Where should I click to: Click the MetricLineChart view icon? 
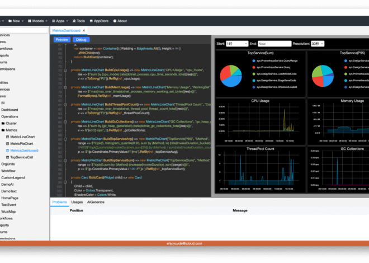pyautogui.click(x=7, y=137)
